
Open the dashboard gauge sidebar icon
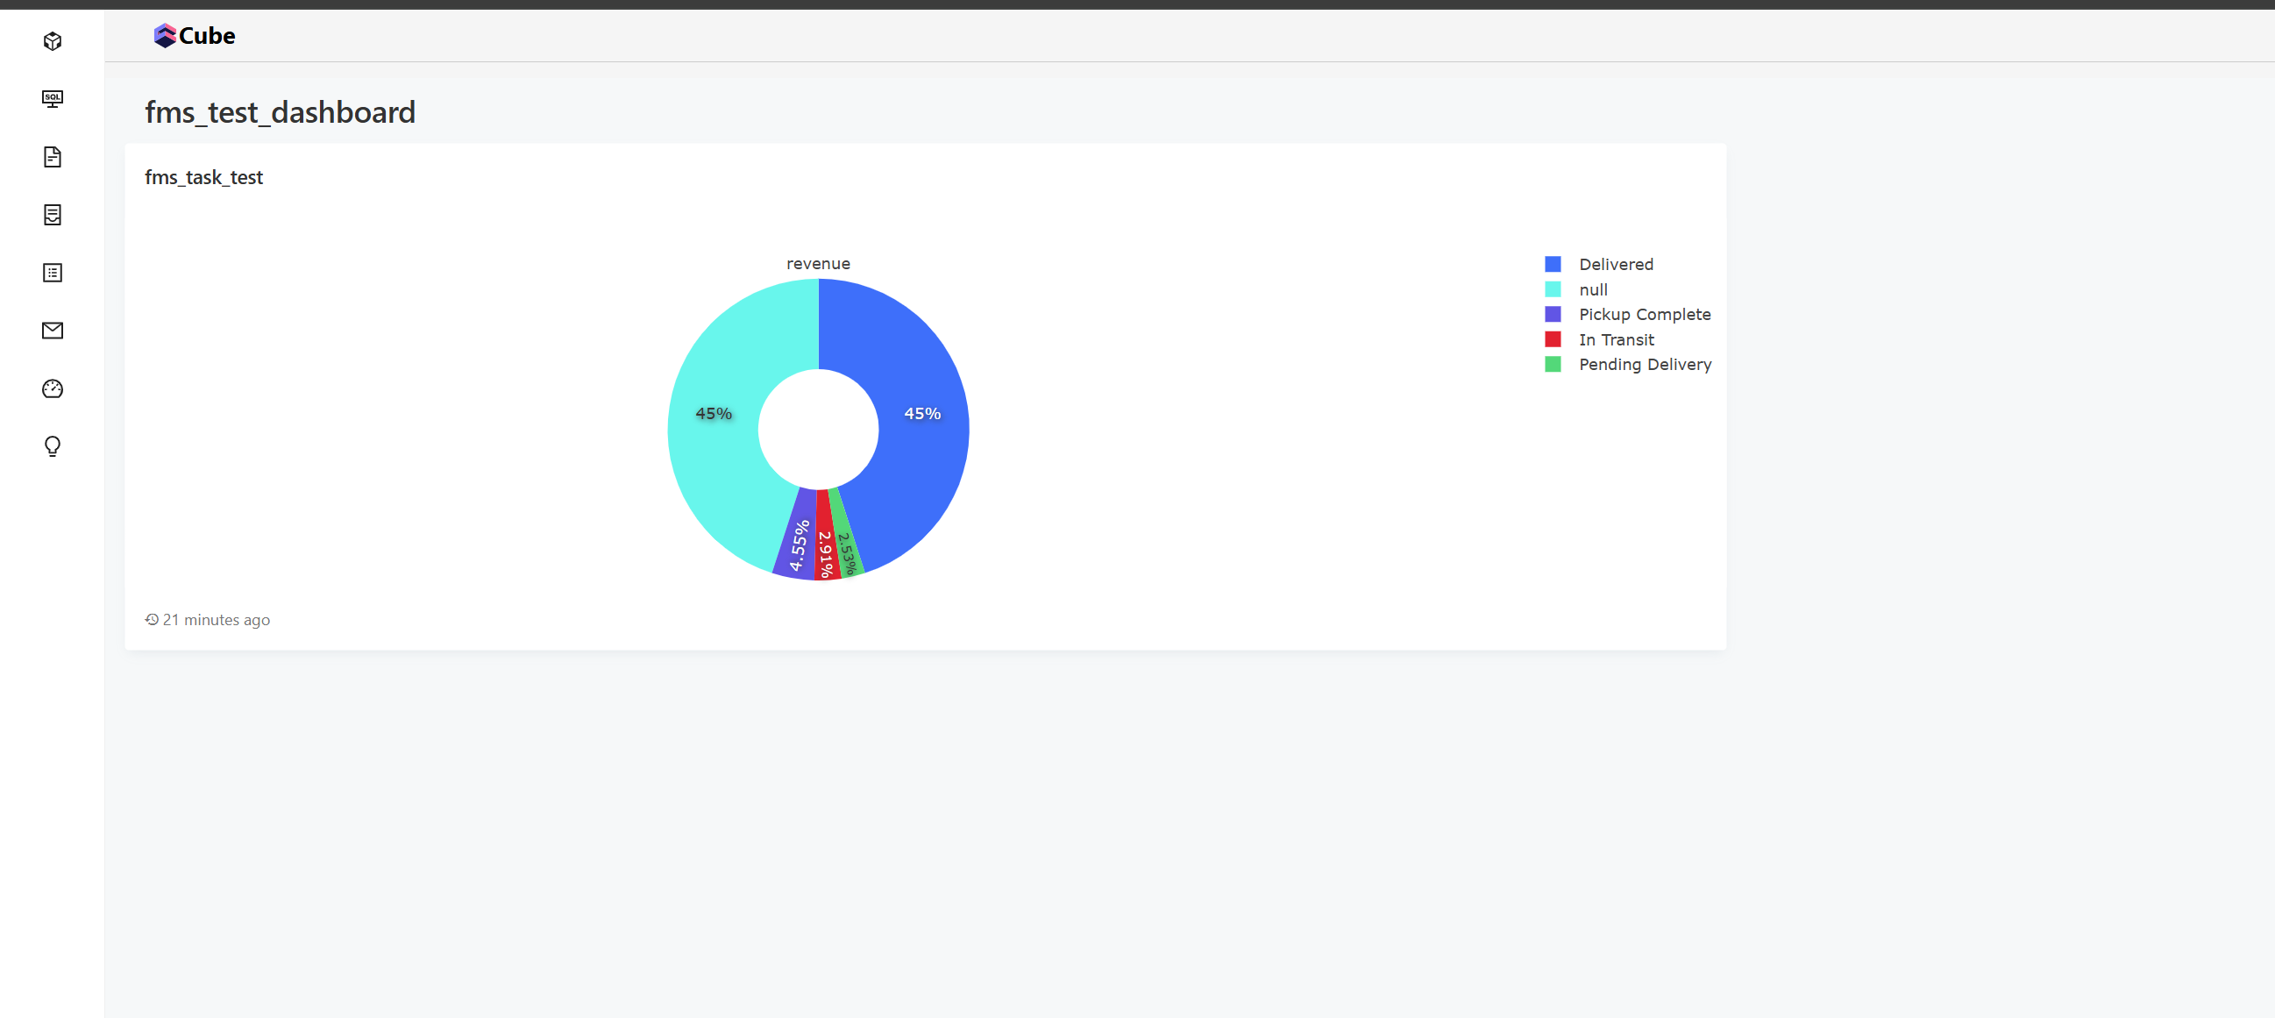click(x=52, y=388)
